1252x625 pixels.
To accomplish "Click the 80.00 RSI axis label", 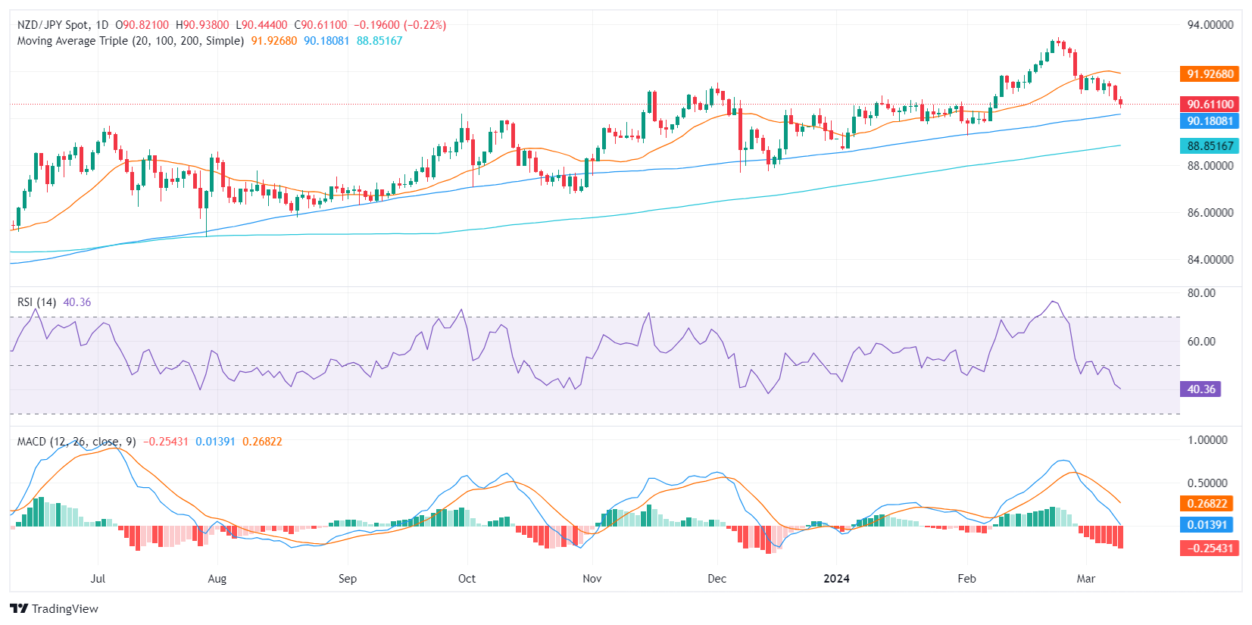I will point(1201,293).
